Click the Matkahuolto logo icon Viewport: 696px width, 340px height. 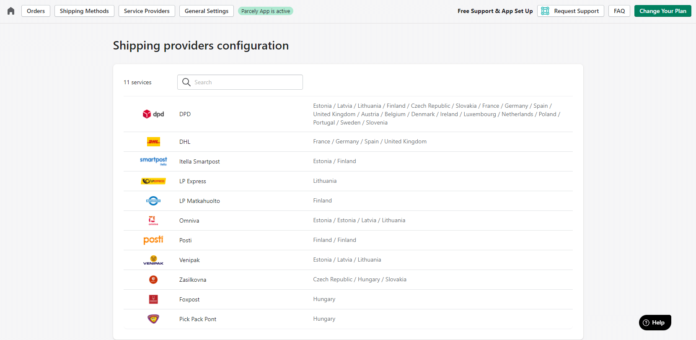tap(153, 201)
